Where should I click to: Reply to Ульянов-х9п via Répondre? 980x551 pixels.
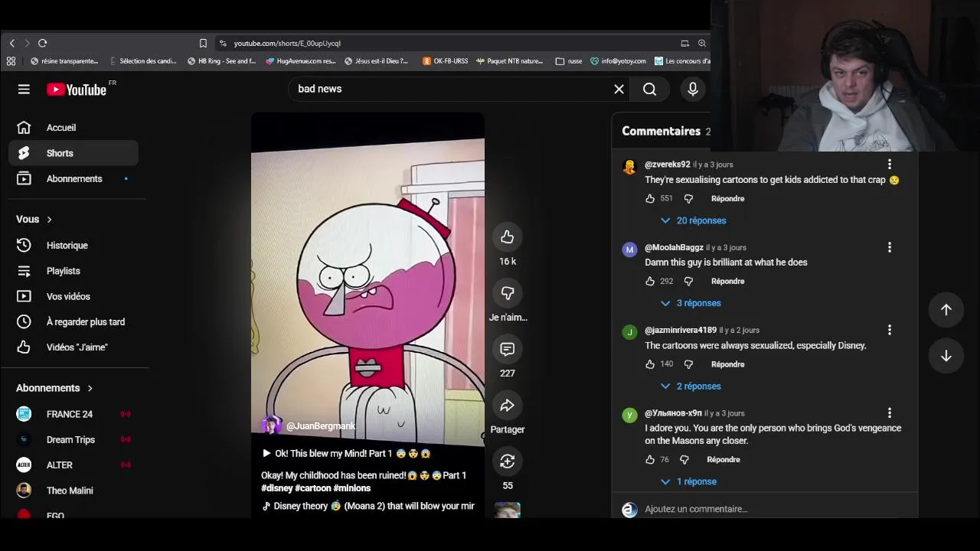(724, 460)
